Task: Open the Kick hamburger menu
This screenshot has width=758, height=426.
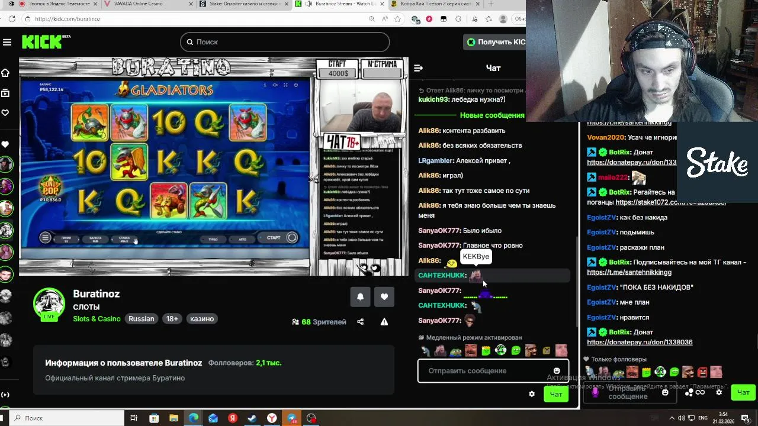Action: (7, 42)
